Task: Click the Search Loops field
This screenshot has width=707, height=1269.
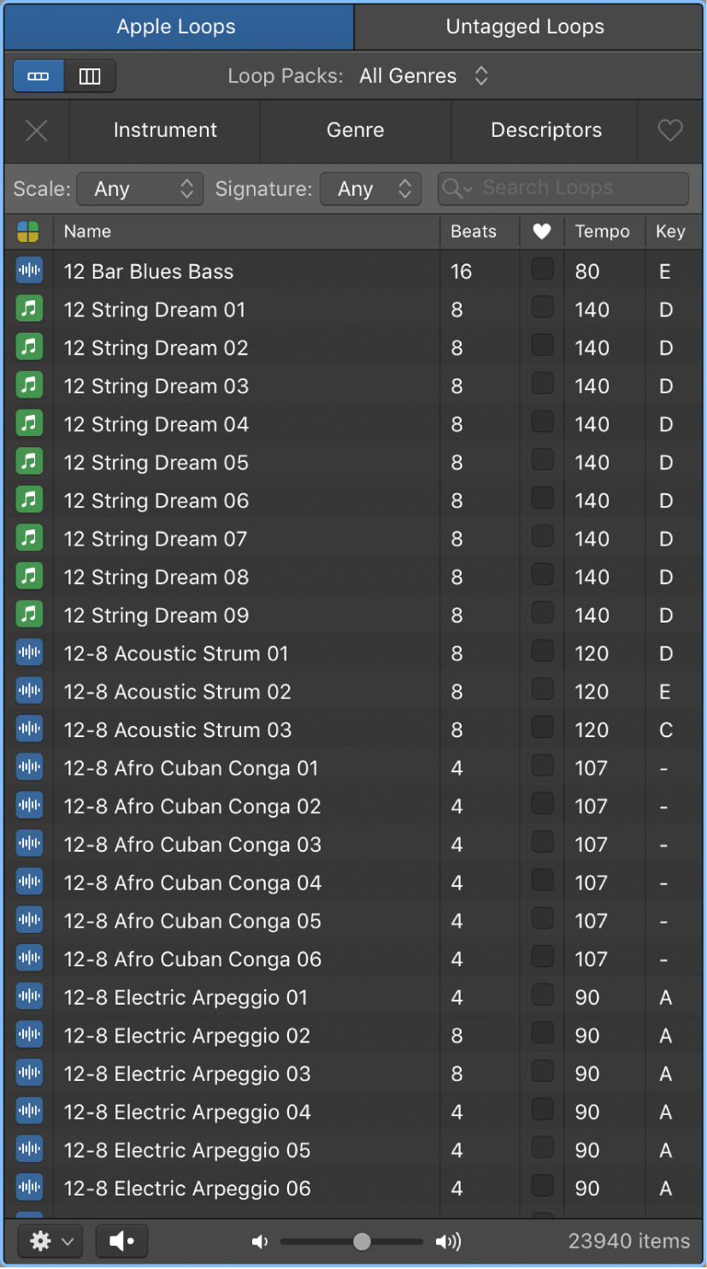Action: 563,189
